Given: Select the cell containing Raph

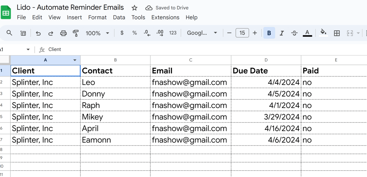Looking at the screenshot, I should 115,105.
